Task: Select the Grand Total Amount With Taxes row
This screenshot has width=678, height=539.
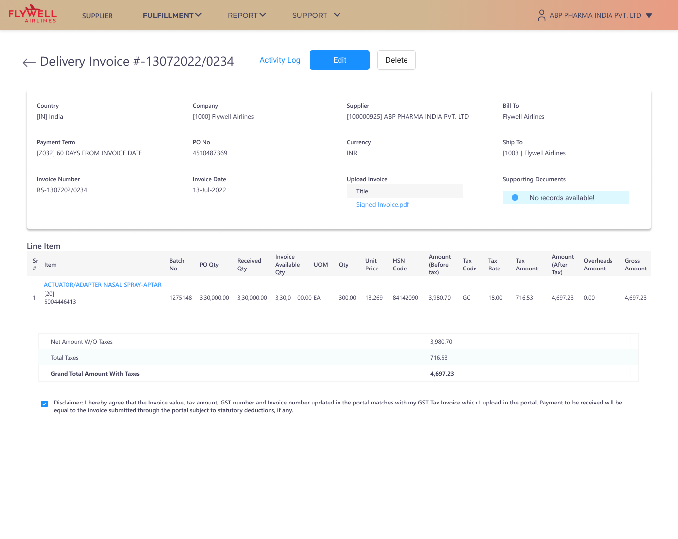Action: coord(339,373)
